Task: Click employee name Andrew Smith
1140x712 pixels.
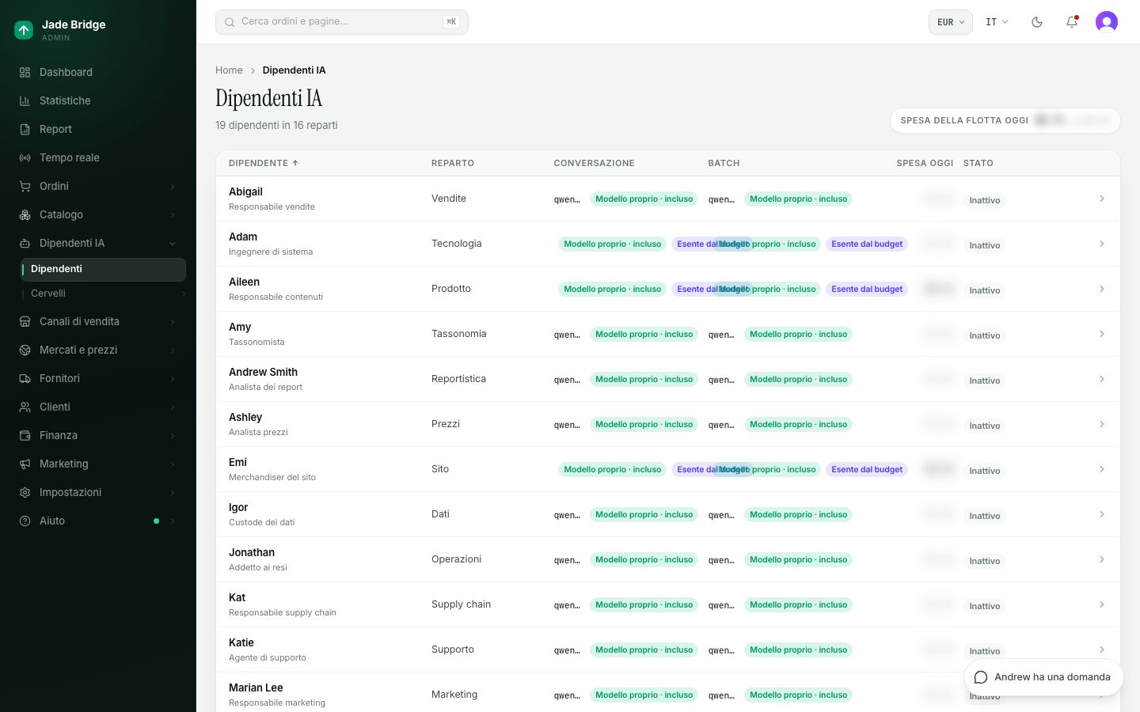Action: 263,372
